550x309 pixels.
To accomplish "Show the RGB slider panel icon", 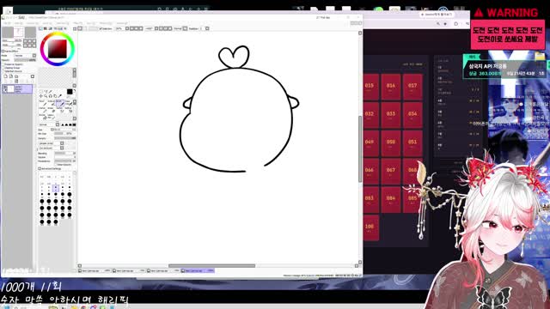I will (46, 28).
